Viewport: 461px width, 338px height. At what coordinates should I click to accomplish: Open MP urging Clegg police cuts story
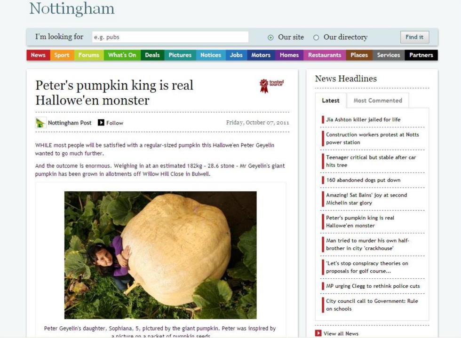pos(373,286)
